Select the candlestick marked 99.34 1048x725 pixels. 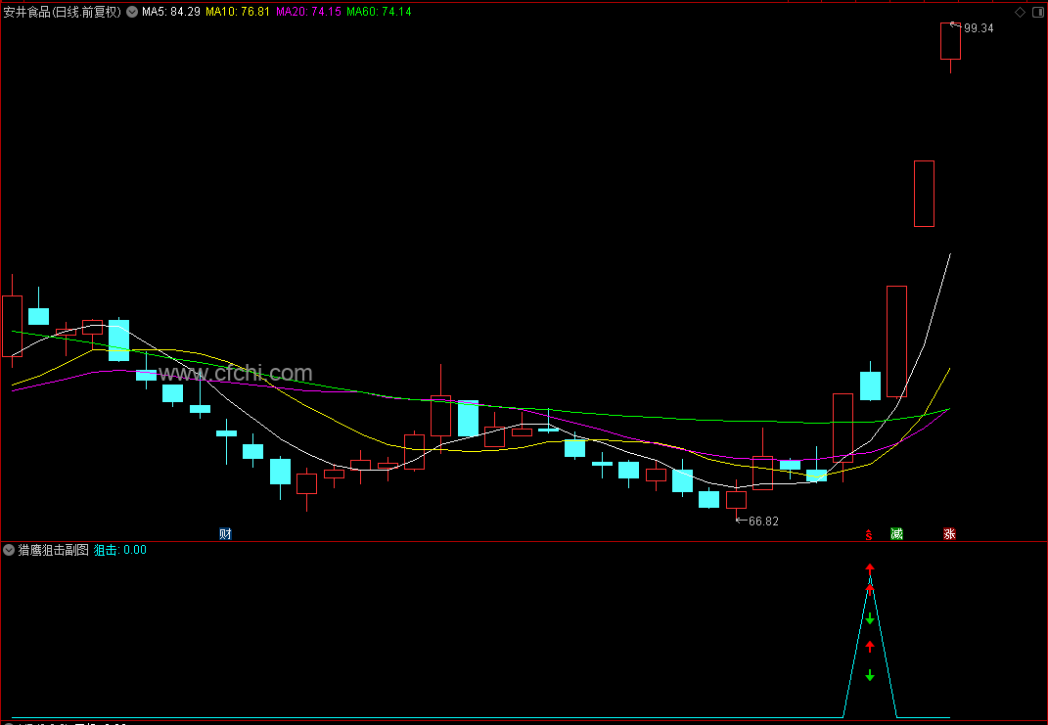click(x=950, y=41)
